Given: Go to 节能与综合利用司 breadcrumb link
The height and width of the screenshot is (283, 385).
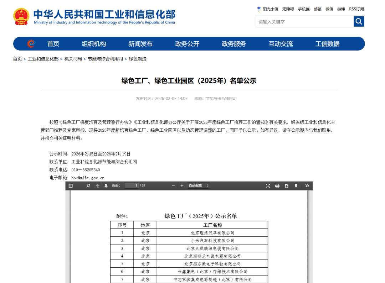Looking at the screenshot, I should (x=105, y=59).
